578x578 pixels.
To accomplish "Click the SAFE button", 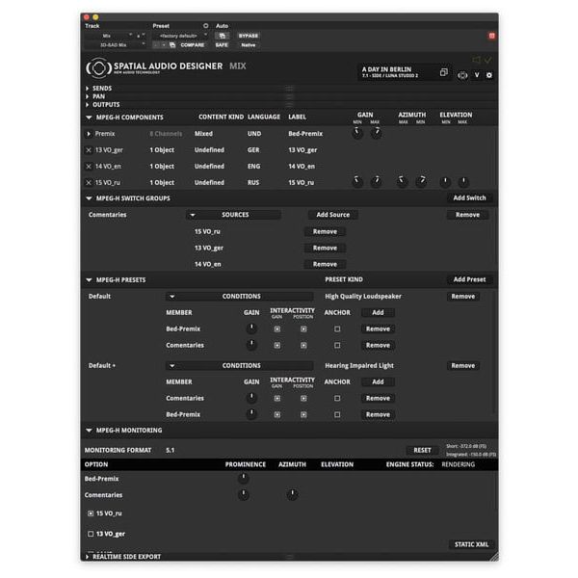I will [222, 45].
